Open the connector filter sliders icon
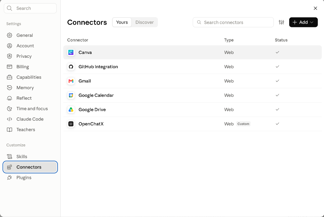Viewport: 324px width, 217px height. point(281,22)
